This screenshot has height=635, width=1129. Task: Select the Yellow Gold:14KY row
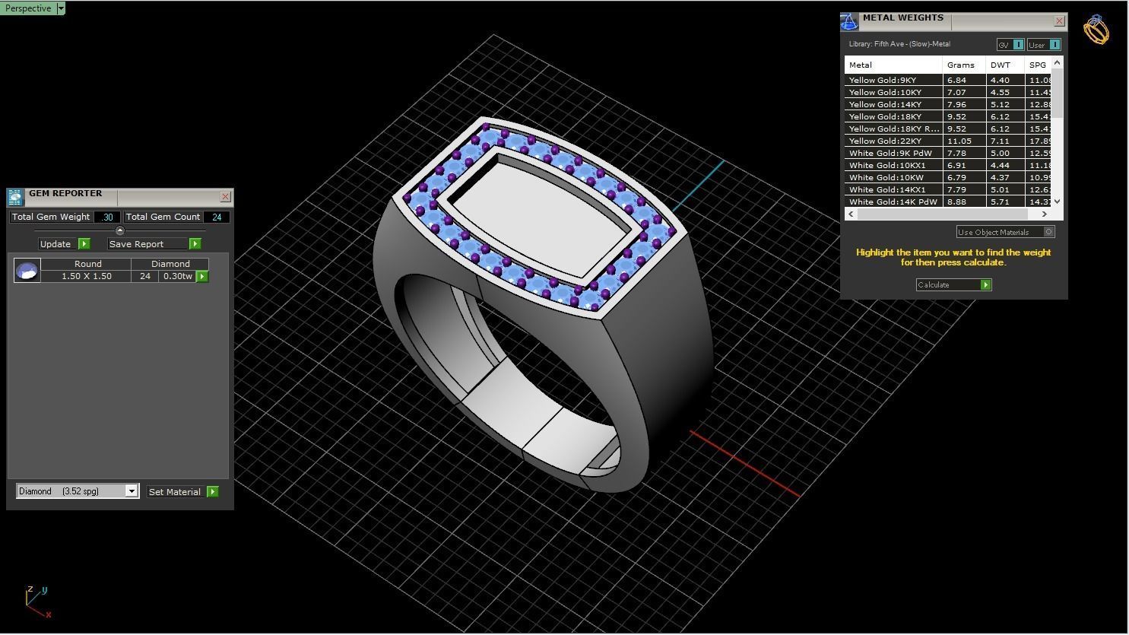[x=948, y=104]
